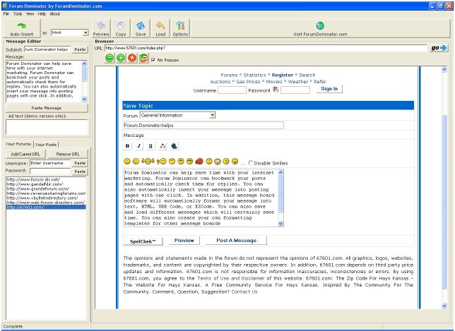Open the File menu
455x331 pixels.
(x=6, y=13)
